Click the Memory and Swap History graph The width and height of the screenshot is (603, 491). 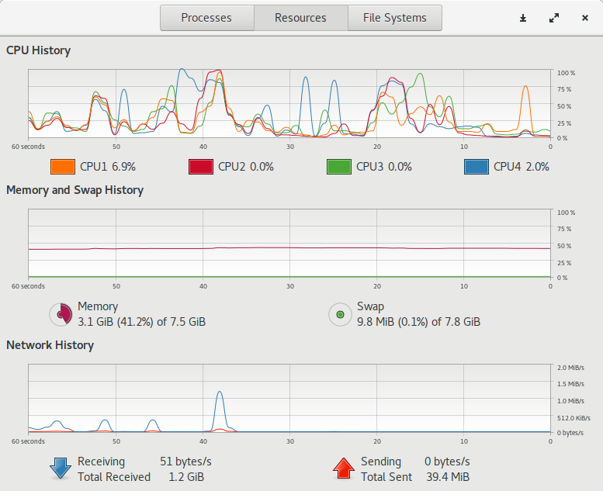(x=289, y=243)
